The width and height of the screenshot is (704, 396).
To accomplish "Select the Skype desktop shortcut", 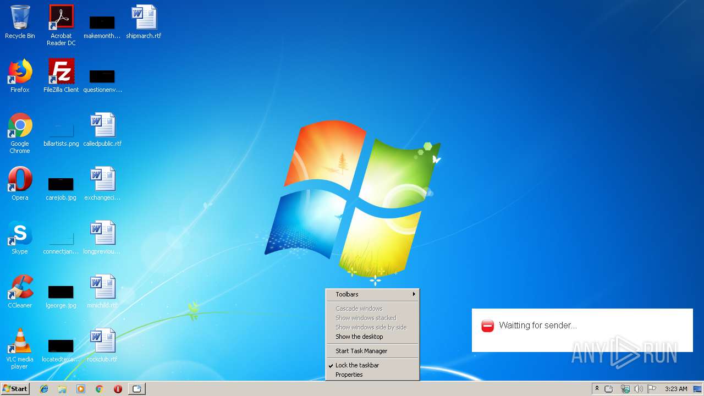I will (20, 238).
